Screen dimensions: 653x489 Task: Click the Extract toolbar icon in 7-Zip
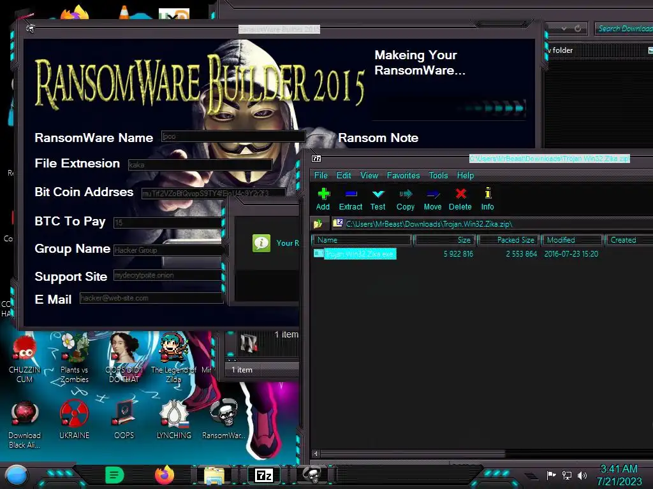(x=351, y=199)
